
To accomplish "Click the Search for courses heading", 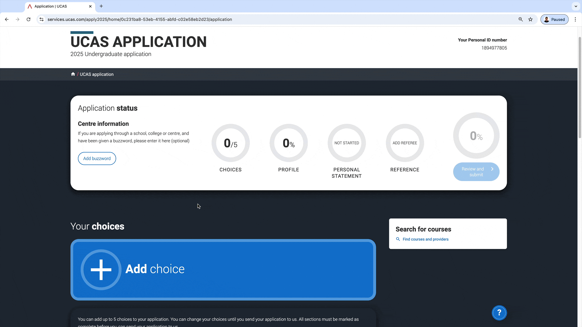I will 423,229.
